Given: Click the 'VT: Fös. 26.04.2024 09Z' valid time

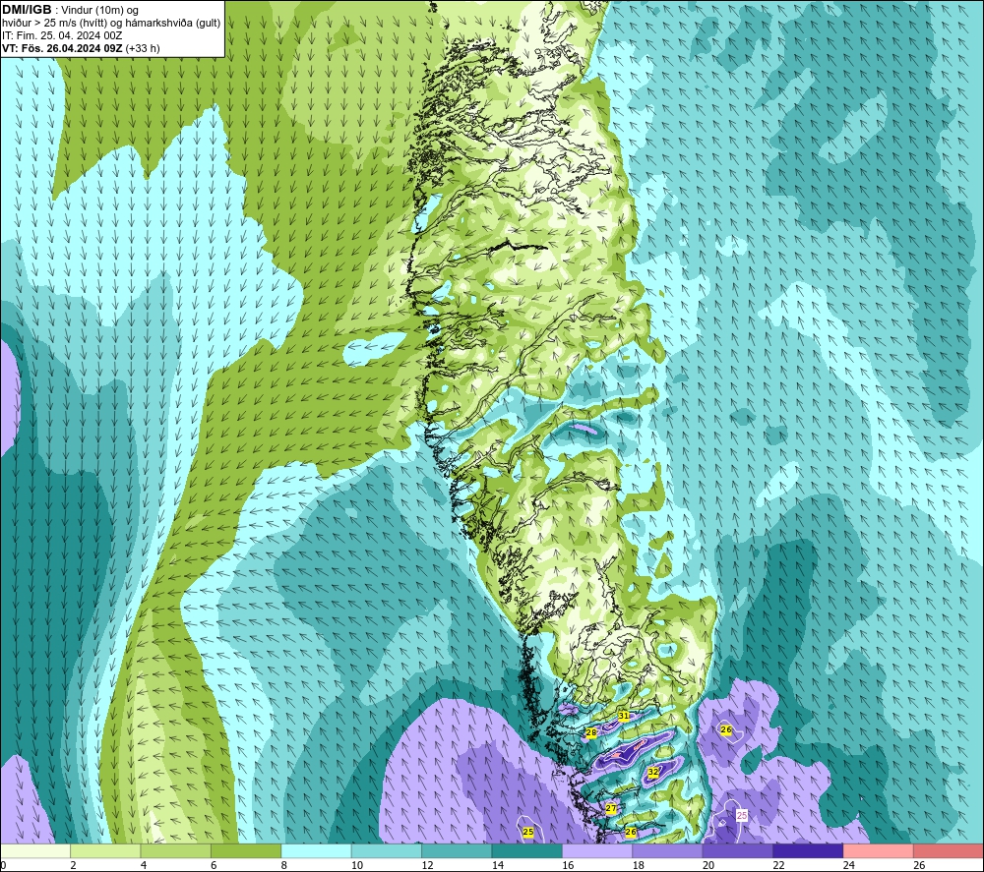Looking at the screenshot, I should [x=62, y=48].
